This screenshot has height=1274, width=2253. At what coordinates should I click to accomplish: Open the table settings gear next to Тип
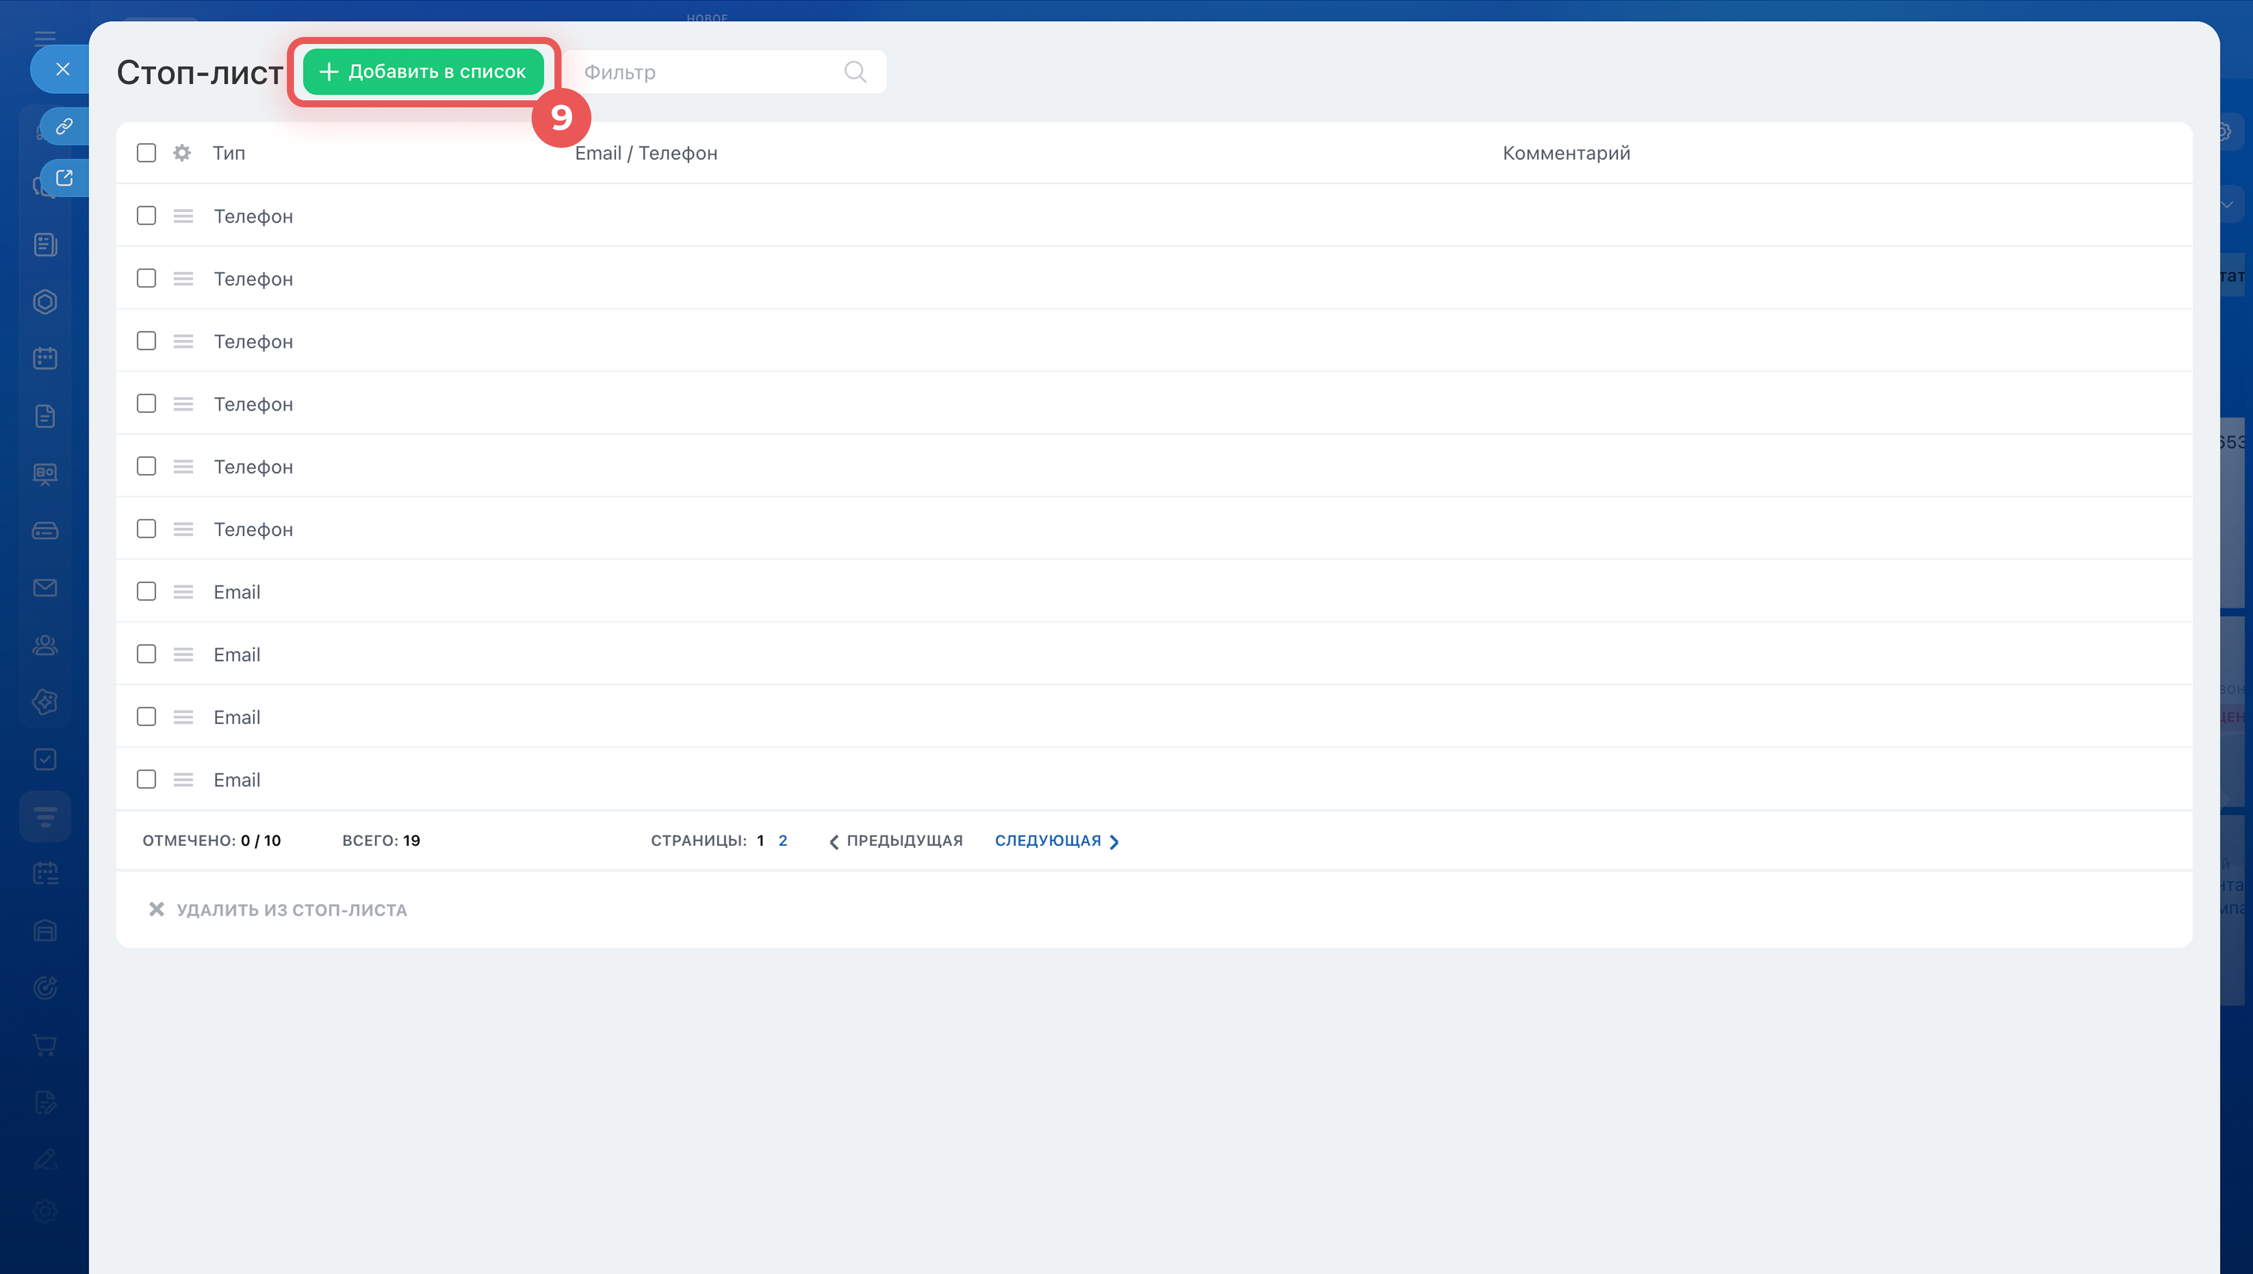tap(182, 153)
